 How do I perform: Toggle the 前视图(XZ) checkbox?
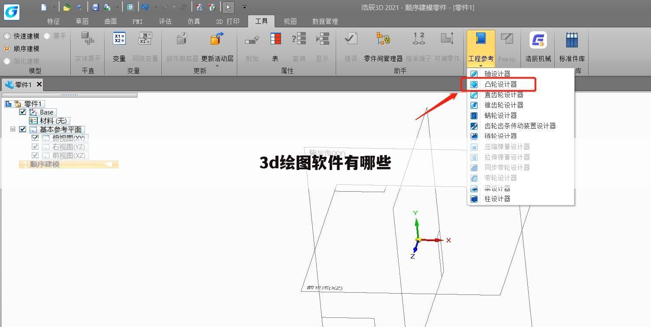[35, 155]
